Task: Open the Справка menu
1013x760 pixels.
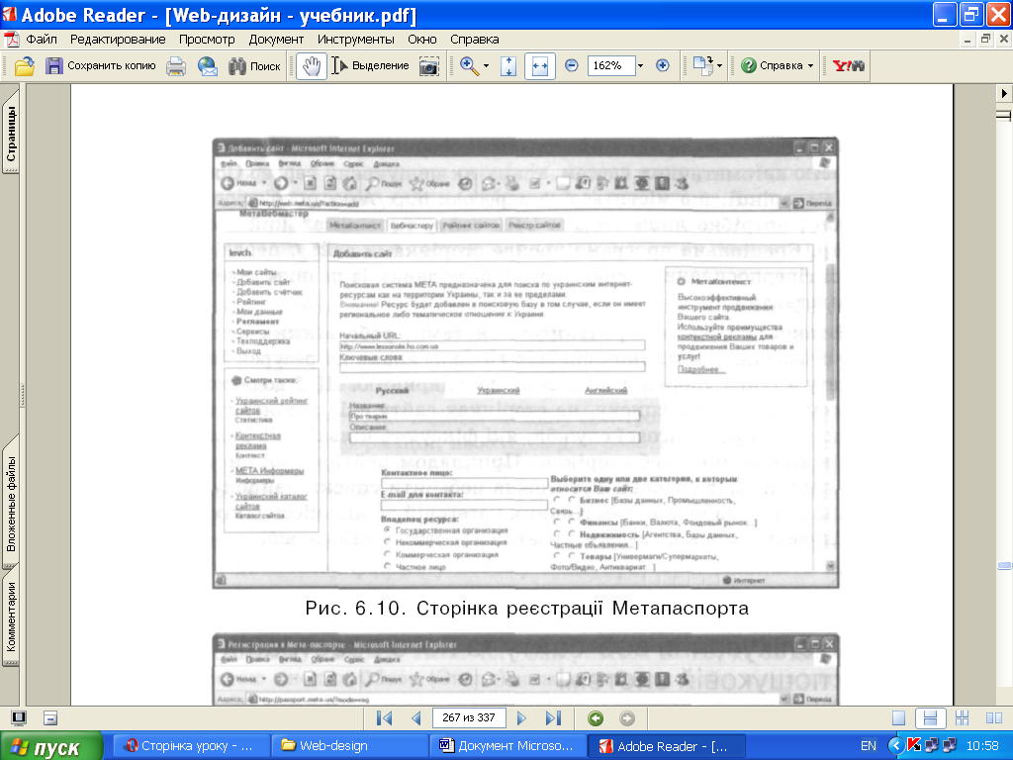Action: (474, 40)
